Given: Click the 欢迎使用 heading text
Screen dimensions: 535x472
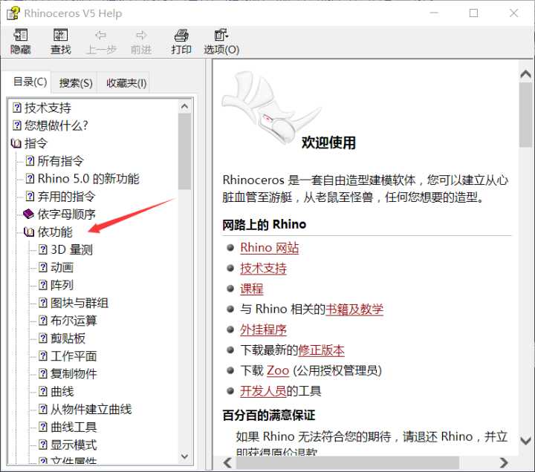Looking at the screenshot, I should pos(328,142).
